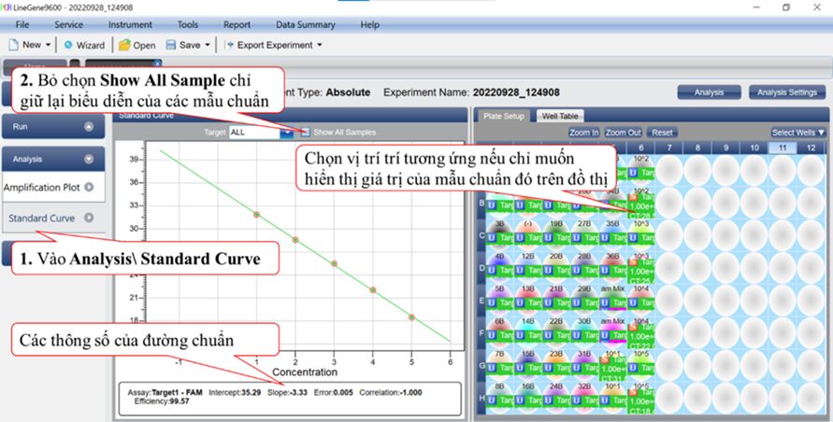This screenshot has height=422, width=833.
Task: Open the Data Summary menu
Action: 306,24
